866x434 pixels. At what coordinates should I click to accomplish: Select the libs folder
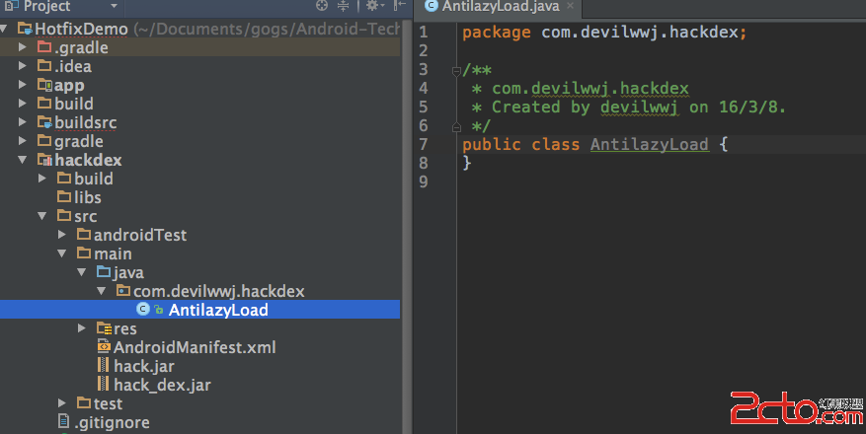point(88,198)
